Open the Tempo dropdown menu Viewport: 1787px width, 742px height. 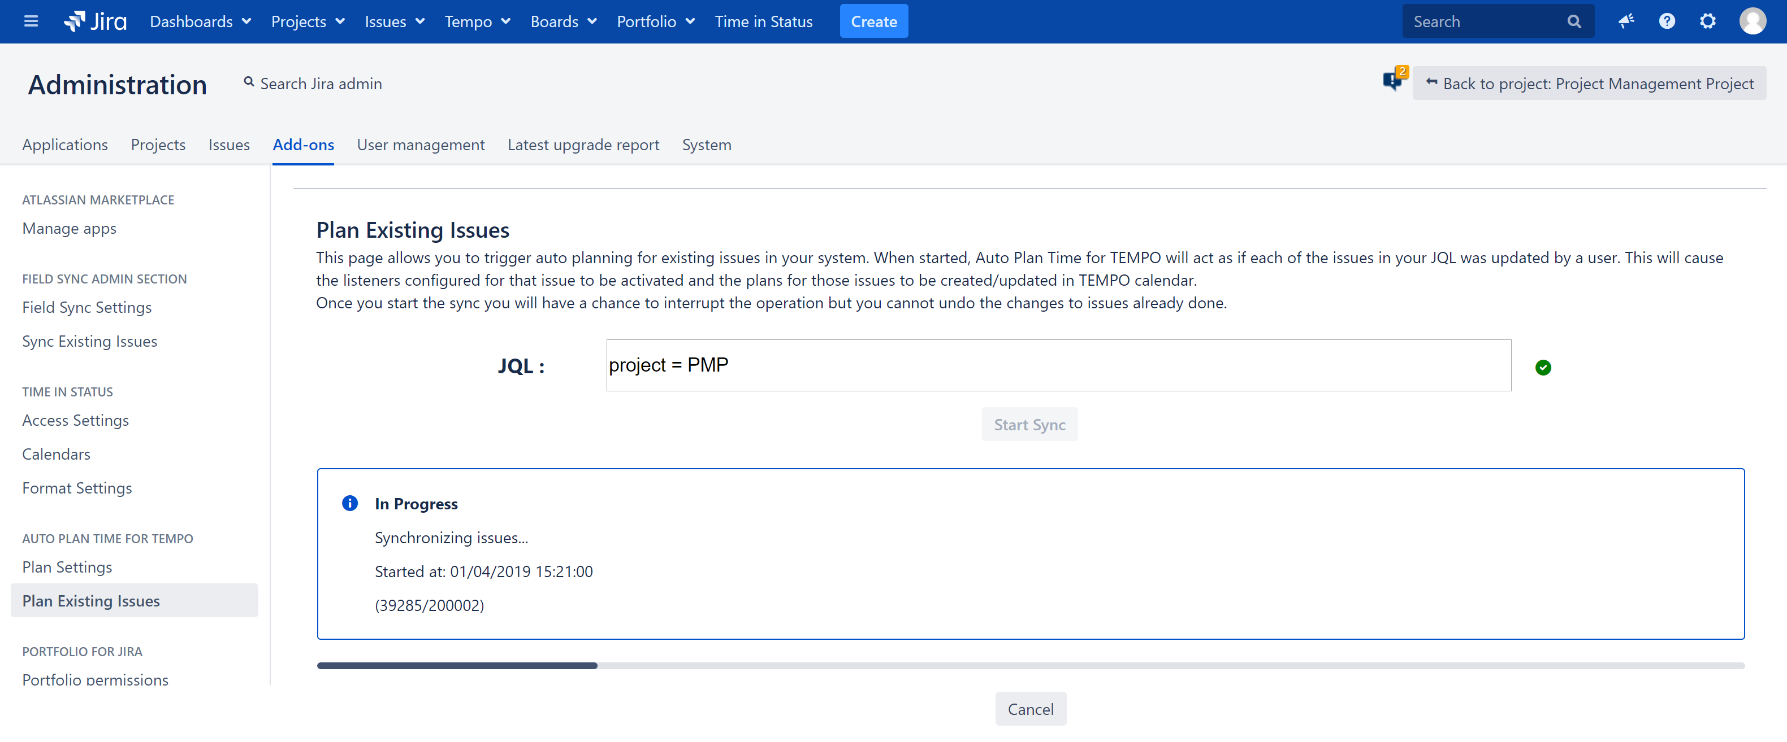coord(477,21)
